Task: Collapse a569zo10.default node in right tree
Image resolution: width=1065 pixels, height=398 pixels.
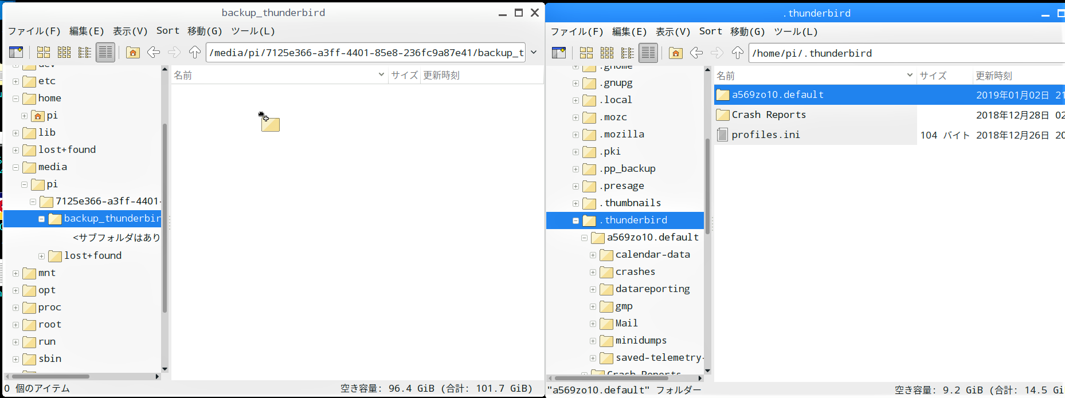Action: coord(584,238)
